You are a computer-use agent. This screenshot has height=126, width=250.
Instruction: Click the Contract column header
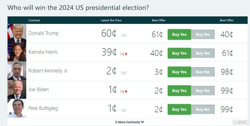pyautogui.click(x=34, y=20)
